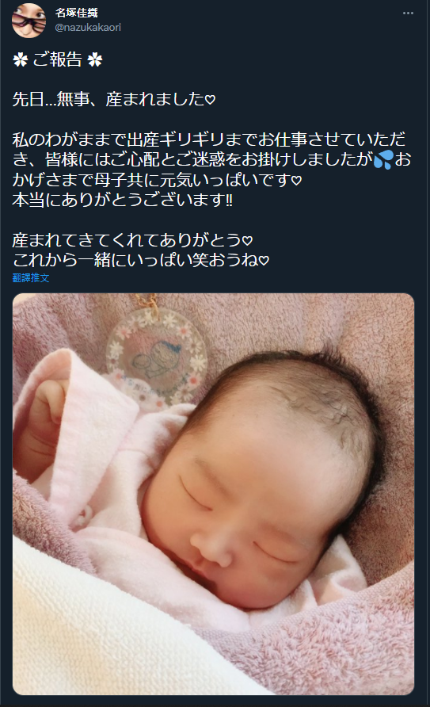The width and height of the screenshot is (430, 707).
Task: Click the sweat droplets emoji in the tweet
Action: (x=383, y=159)
